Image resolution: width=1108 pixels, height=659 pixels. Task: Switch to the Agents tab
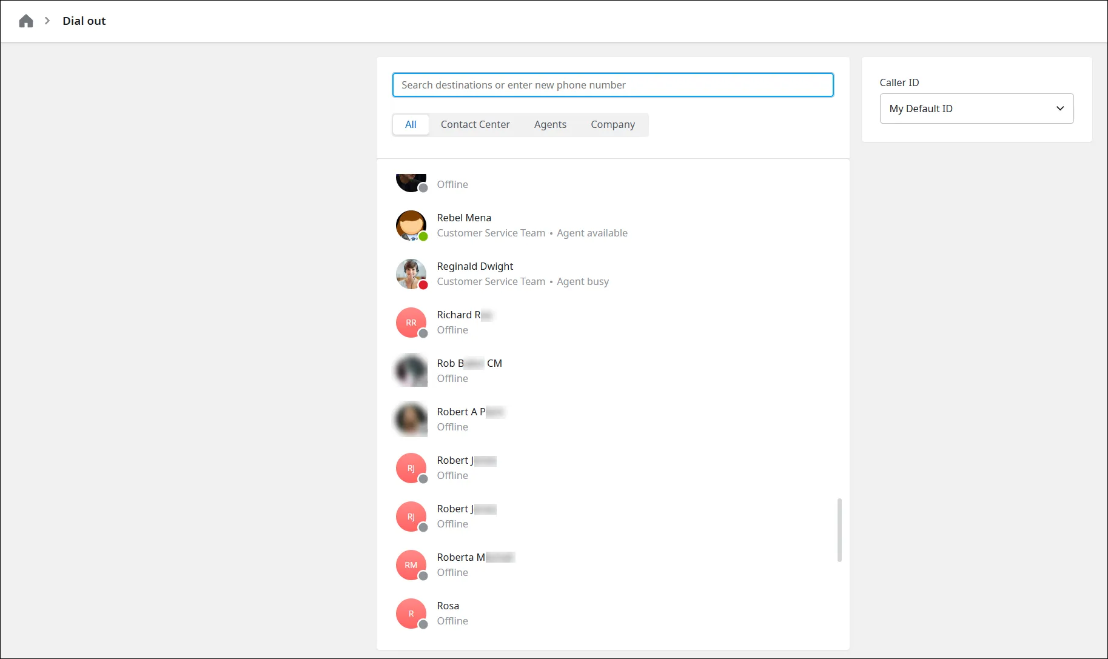[x=550, y=124]
